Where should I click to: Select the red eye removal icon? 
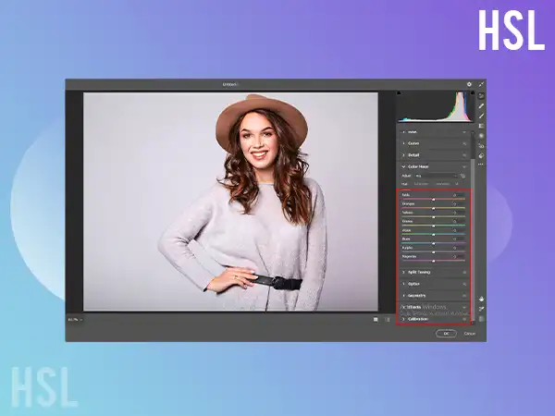coord(481,146)
